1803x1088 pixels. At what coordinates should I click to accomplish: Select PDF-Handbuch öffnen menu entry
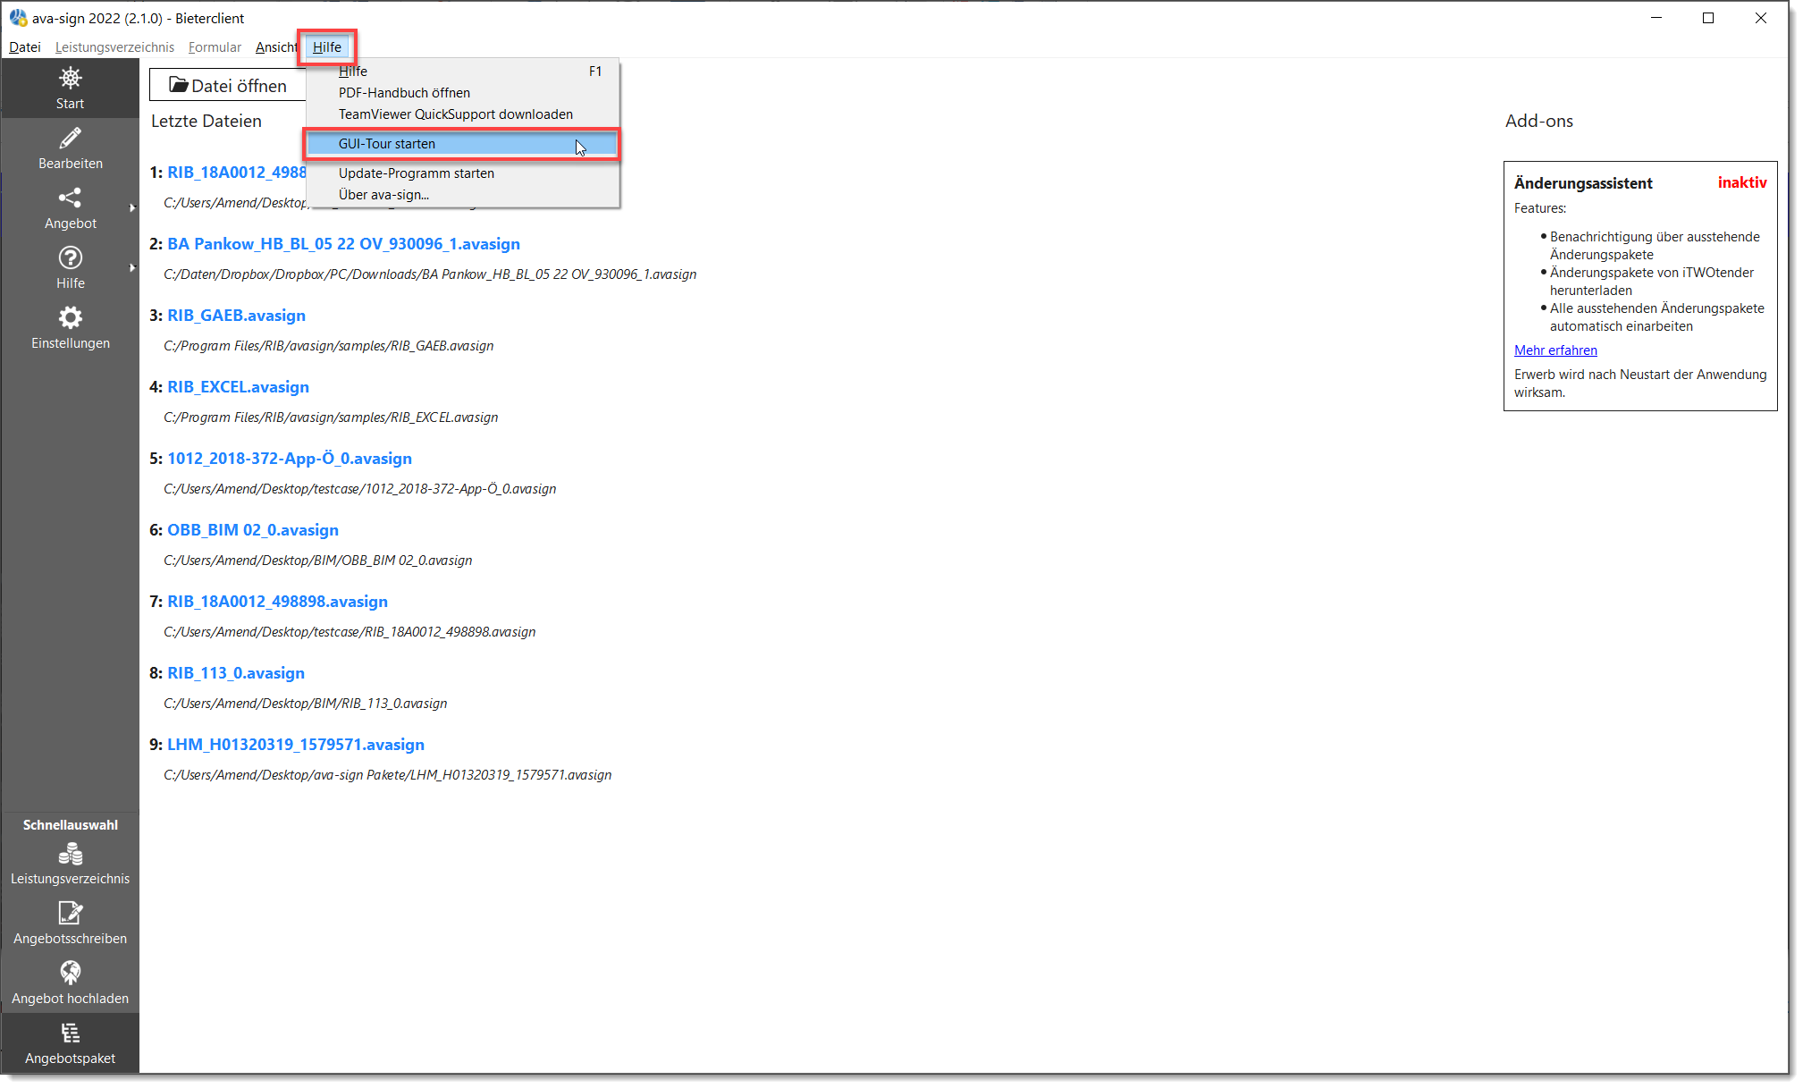click(463, 93)
